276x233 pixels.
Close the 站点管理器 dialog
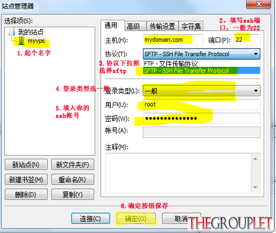(259, 4)
